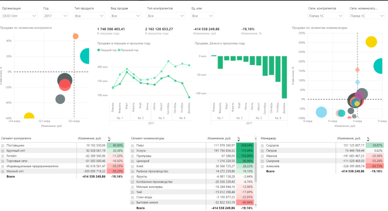Expand the Сегм. контрагентов slicer dropdown

point(341,15)
